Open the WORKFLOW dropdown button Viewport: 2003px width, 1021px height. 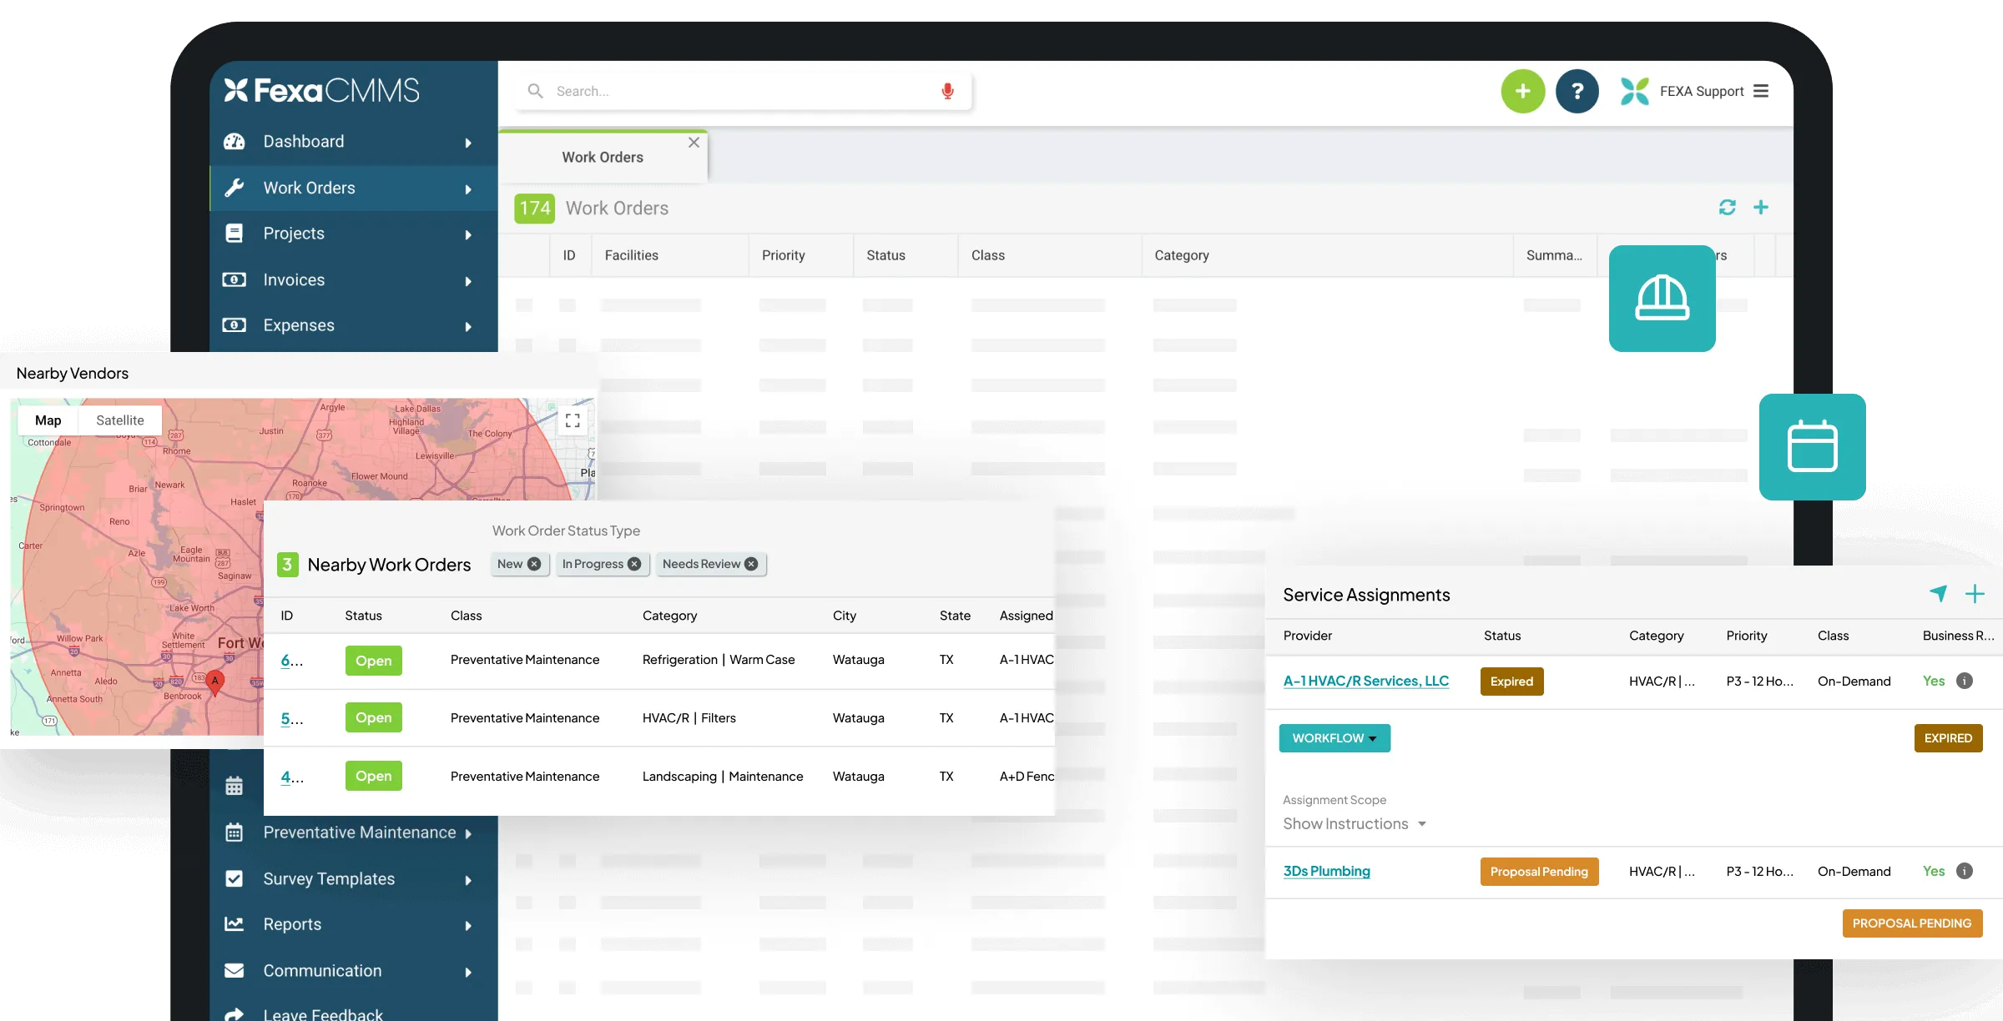pyautogui.click(x=1334, y=738)
